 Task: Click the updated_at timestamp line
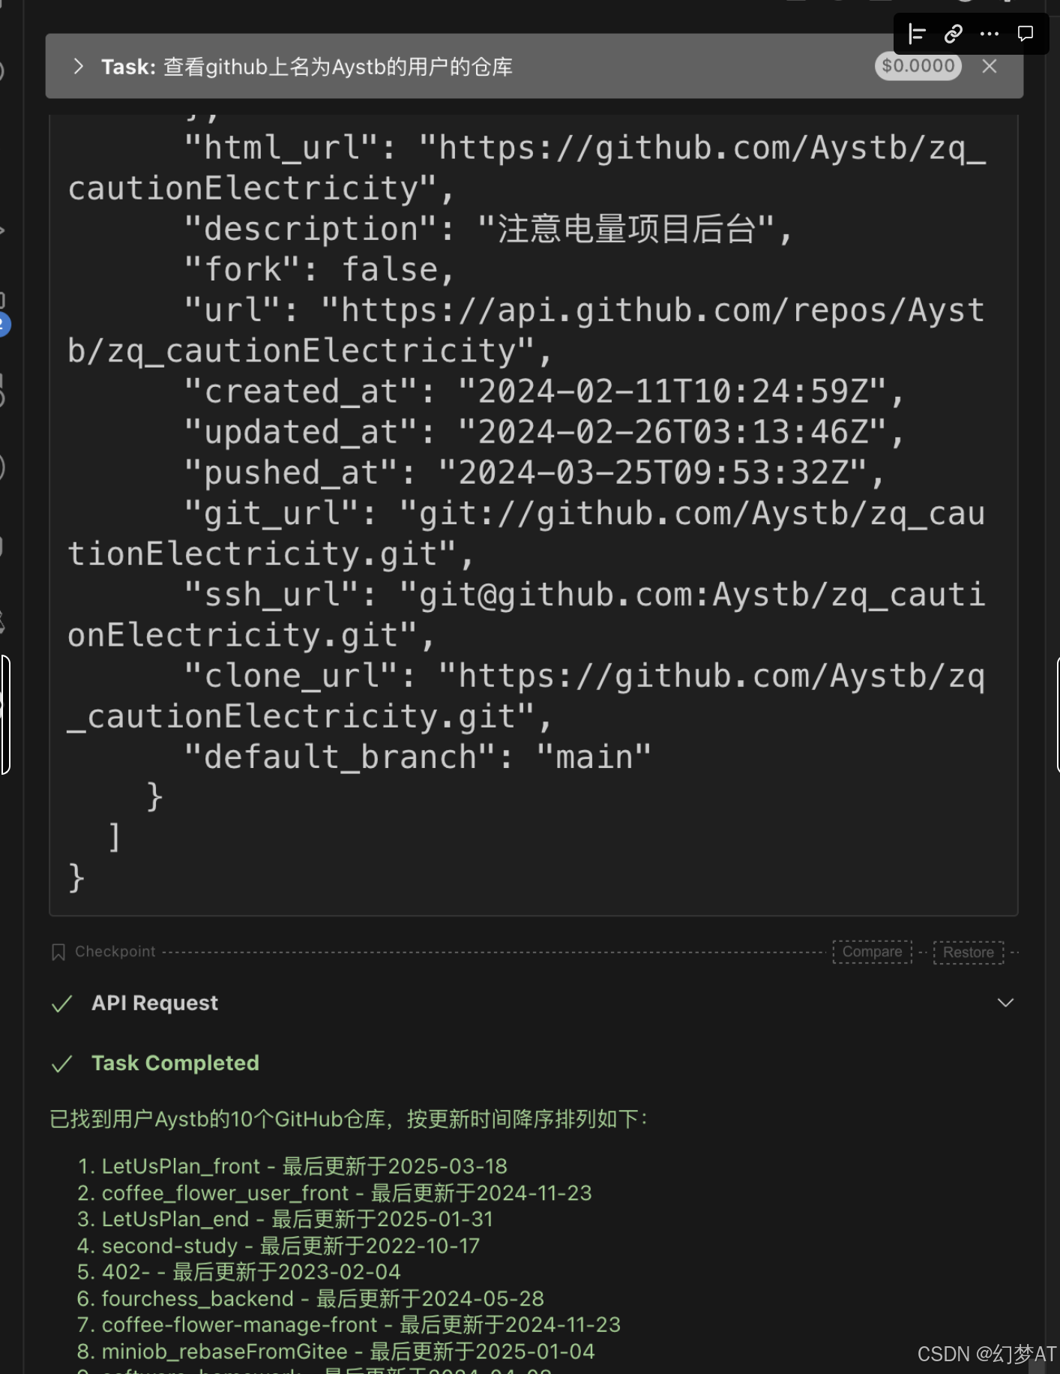pyautogui.click(x=545, y=432)
